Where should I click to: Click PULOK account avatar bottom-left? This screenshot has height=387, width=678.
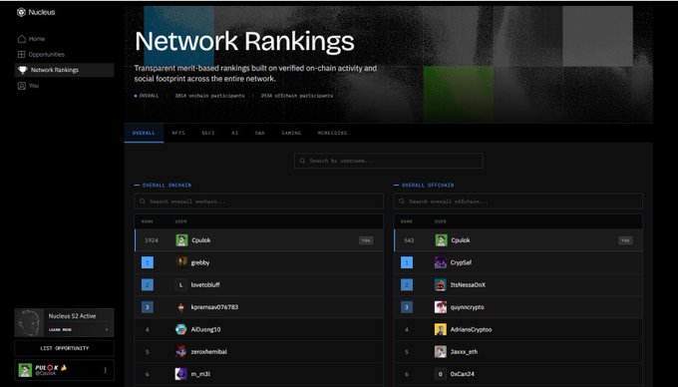pyautogui.click(x=25, y=370)
